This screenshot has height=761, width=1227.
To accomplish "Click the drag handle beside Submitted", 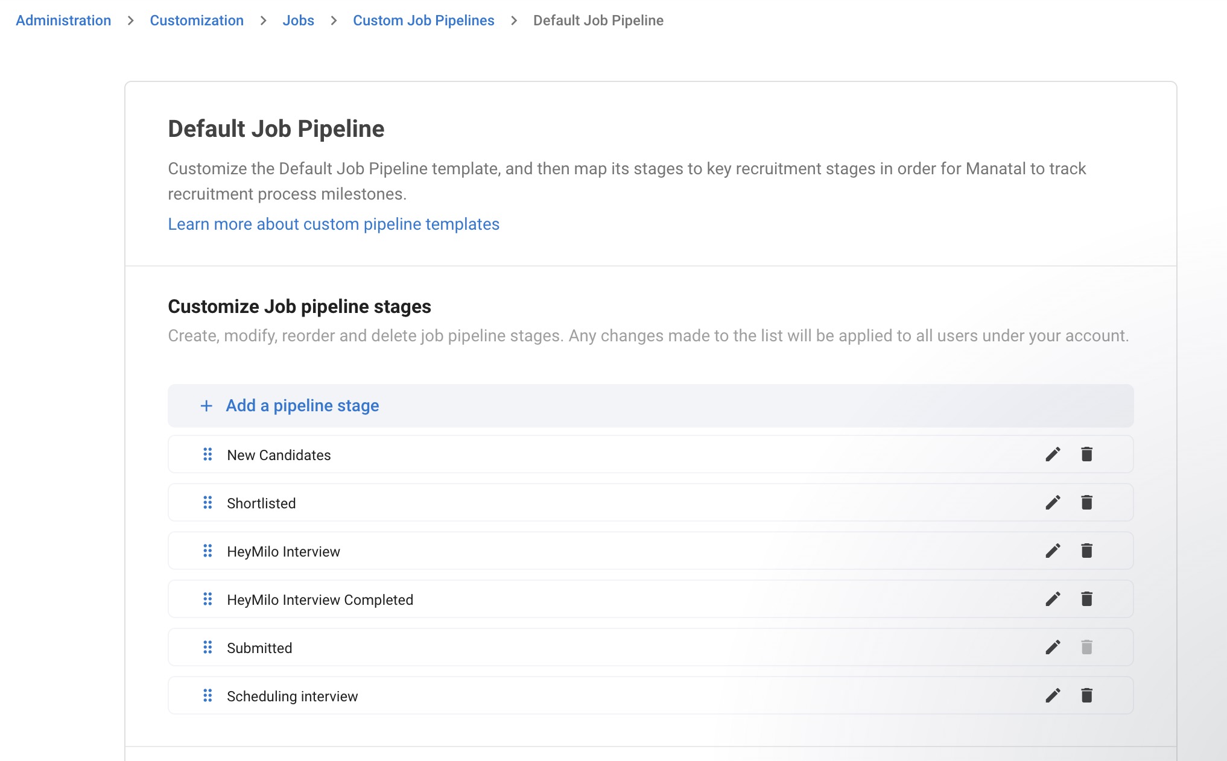I will point(208,647).
